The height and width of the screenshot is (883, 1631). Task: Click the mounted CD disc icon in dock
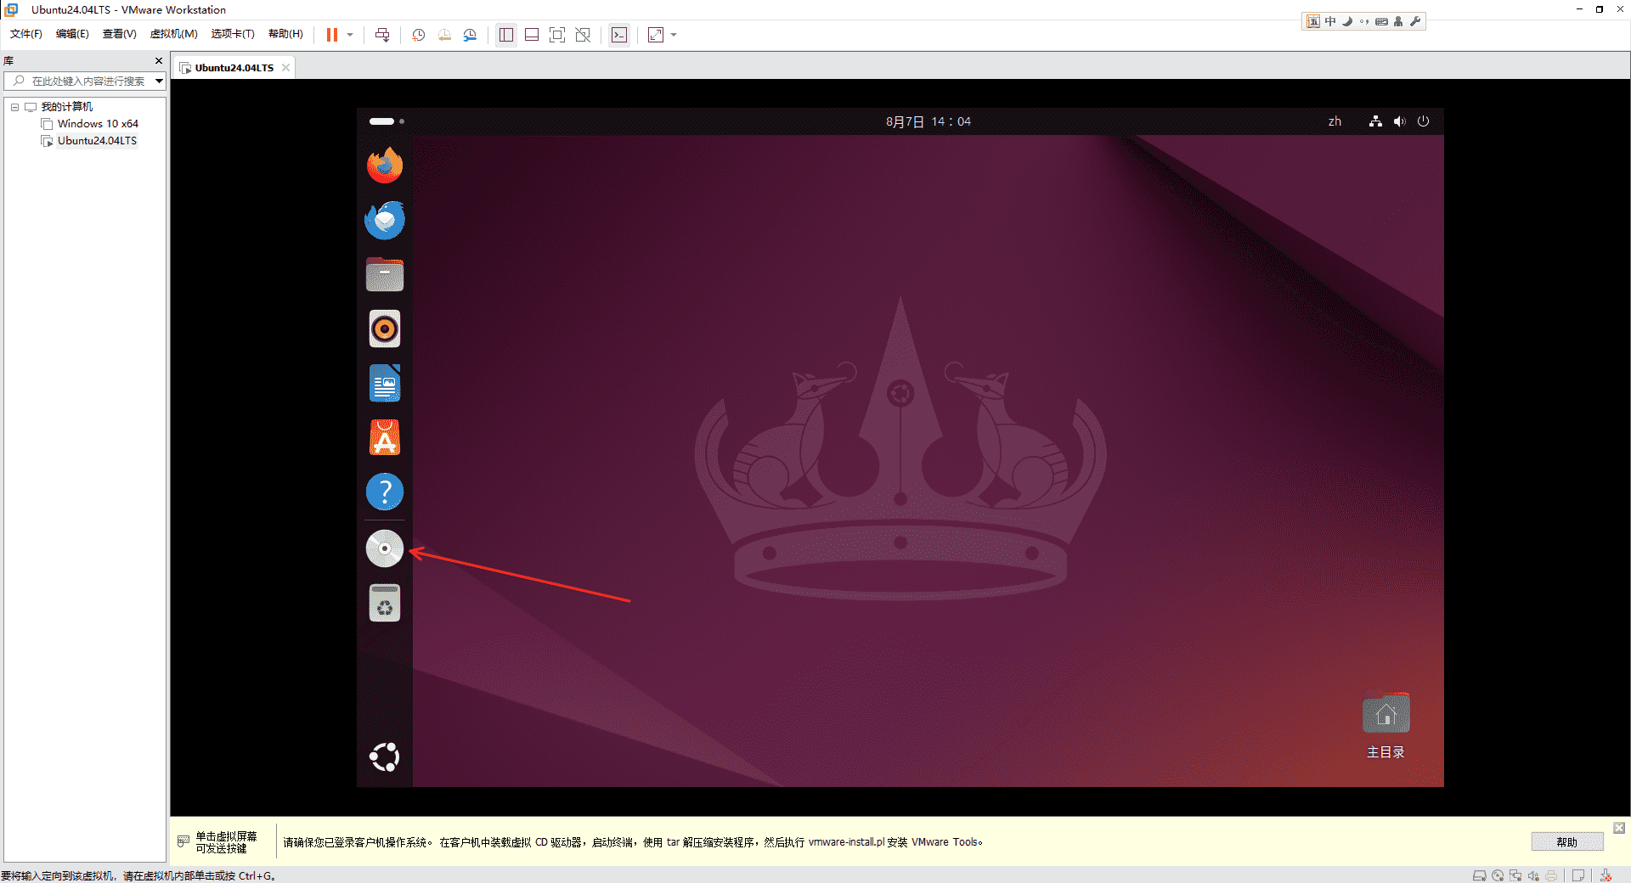pos(385,548)
